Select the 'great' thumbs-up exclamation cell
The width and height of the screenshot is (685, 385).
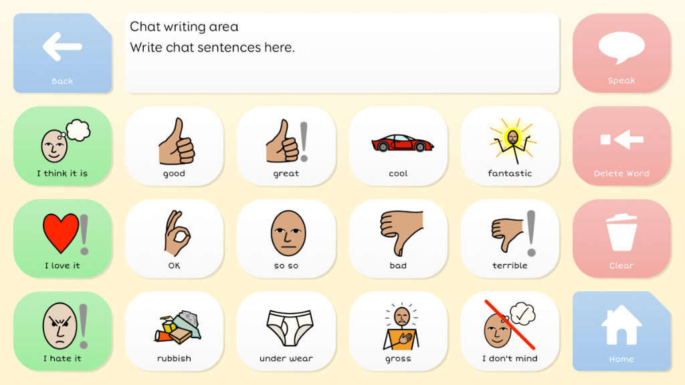[x=286, y=146]
